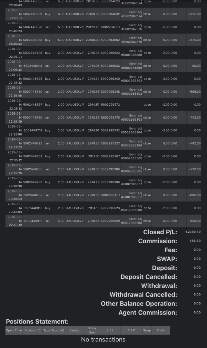Select the Price Open column header
This screenshot has height=348, width=207.
coord(92,330)
